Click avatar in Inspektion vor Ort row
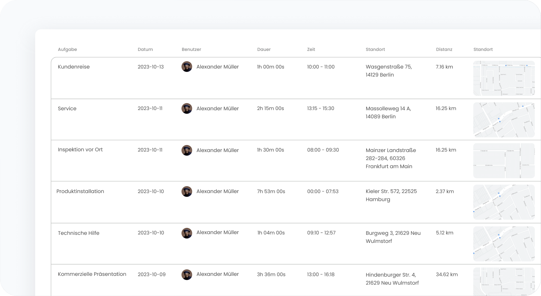This screenshot has width=541, height=296. pos(187,150)
